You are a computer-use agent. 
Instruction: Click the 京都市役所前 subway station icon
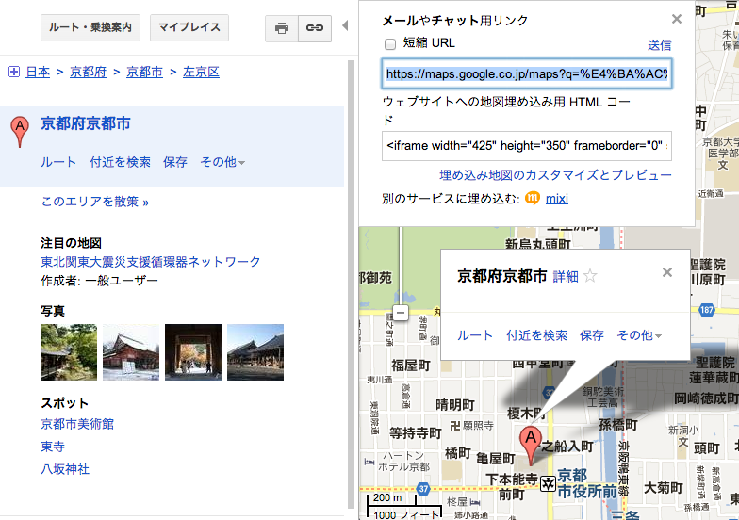click(x=548, y=483)
